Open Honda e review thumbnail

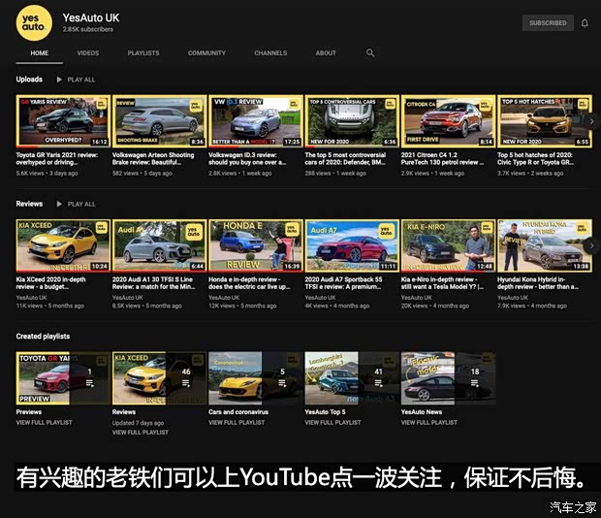256,245
